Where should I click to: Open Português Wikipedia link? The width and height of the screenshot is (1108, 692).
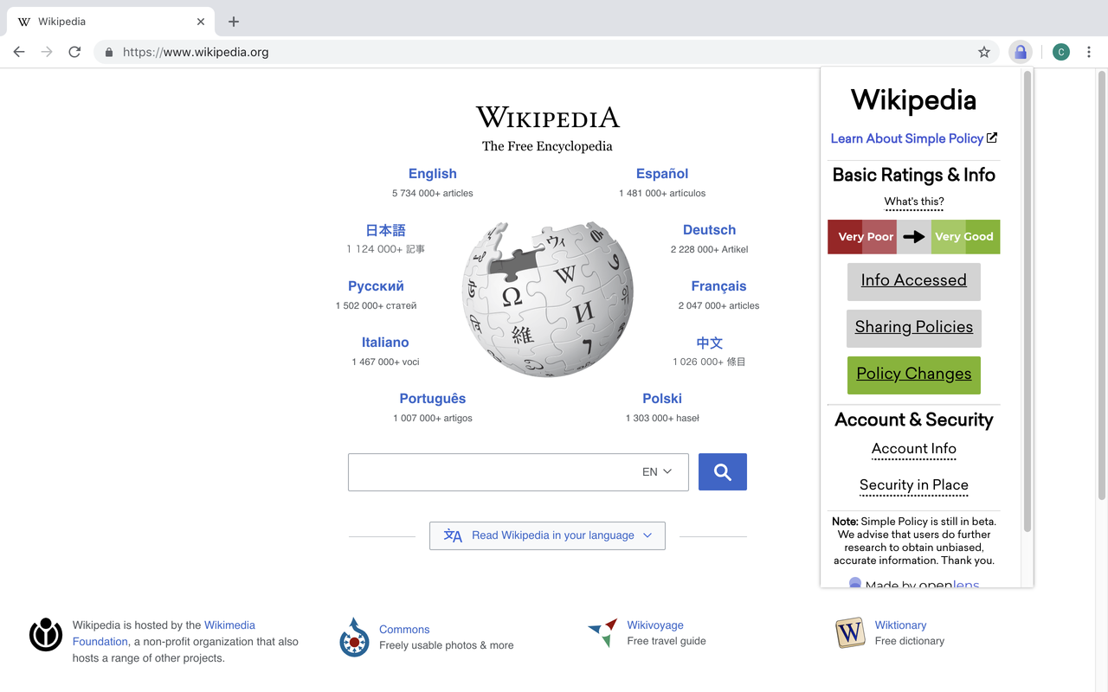433,399
